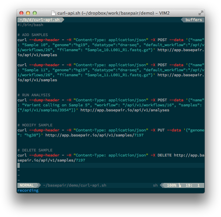Screen dimensions: 221x217
Task: Minimize the window with the yellow button
Action: (28, 13)
